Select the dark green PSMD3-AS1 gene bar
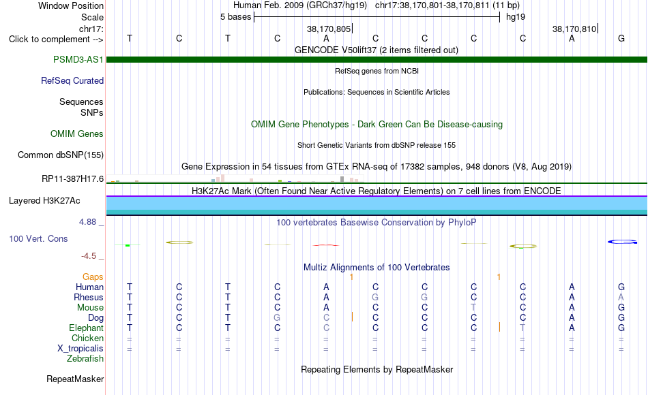The width and height of the screenshot is (648, 395). [x=377, y=59]
